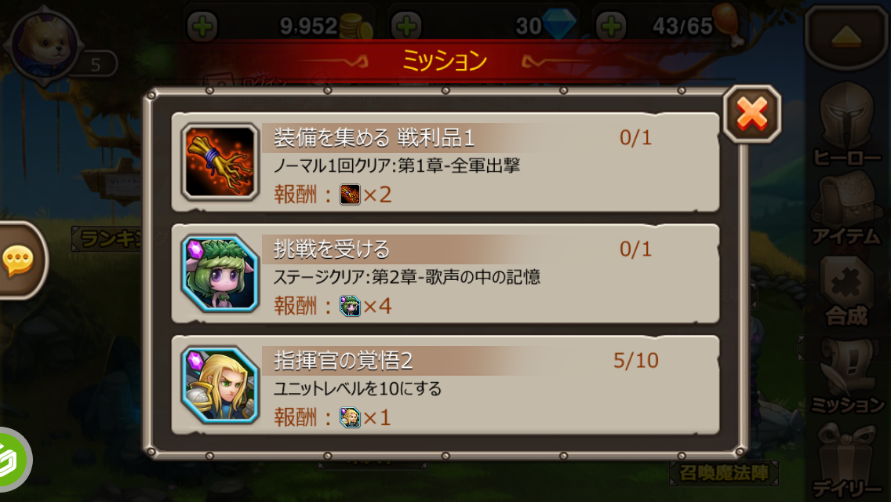Open the デイリー gift box icon
Image resolution: width=891 pixels, height=502 pixels.
(846, 460)
